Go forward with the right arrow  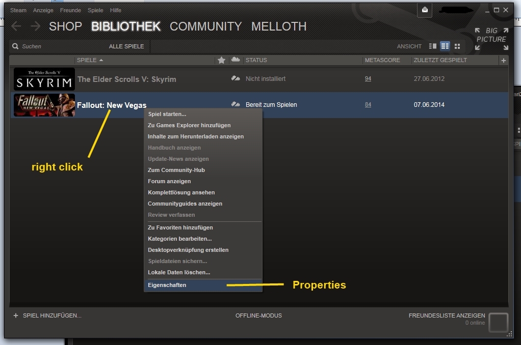click(x=35, y=26)
